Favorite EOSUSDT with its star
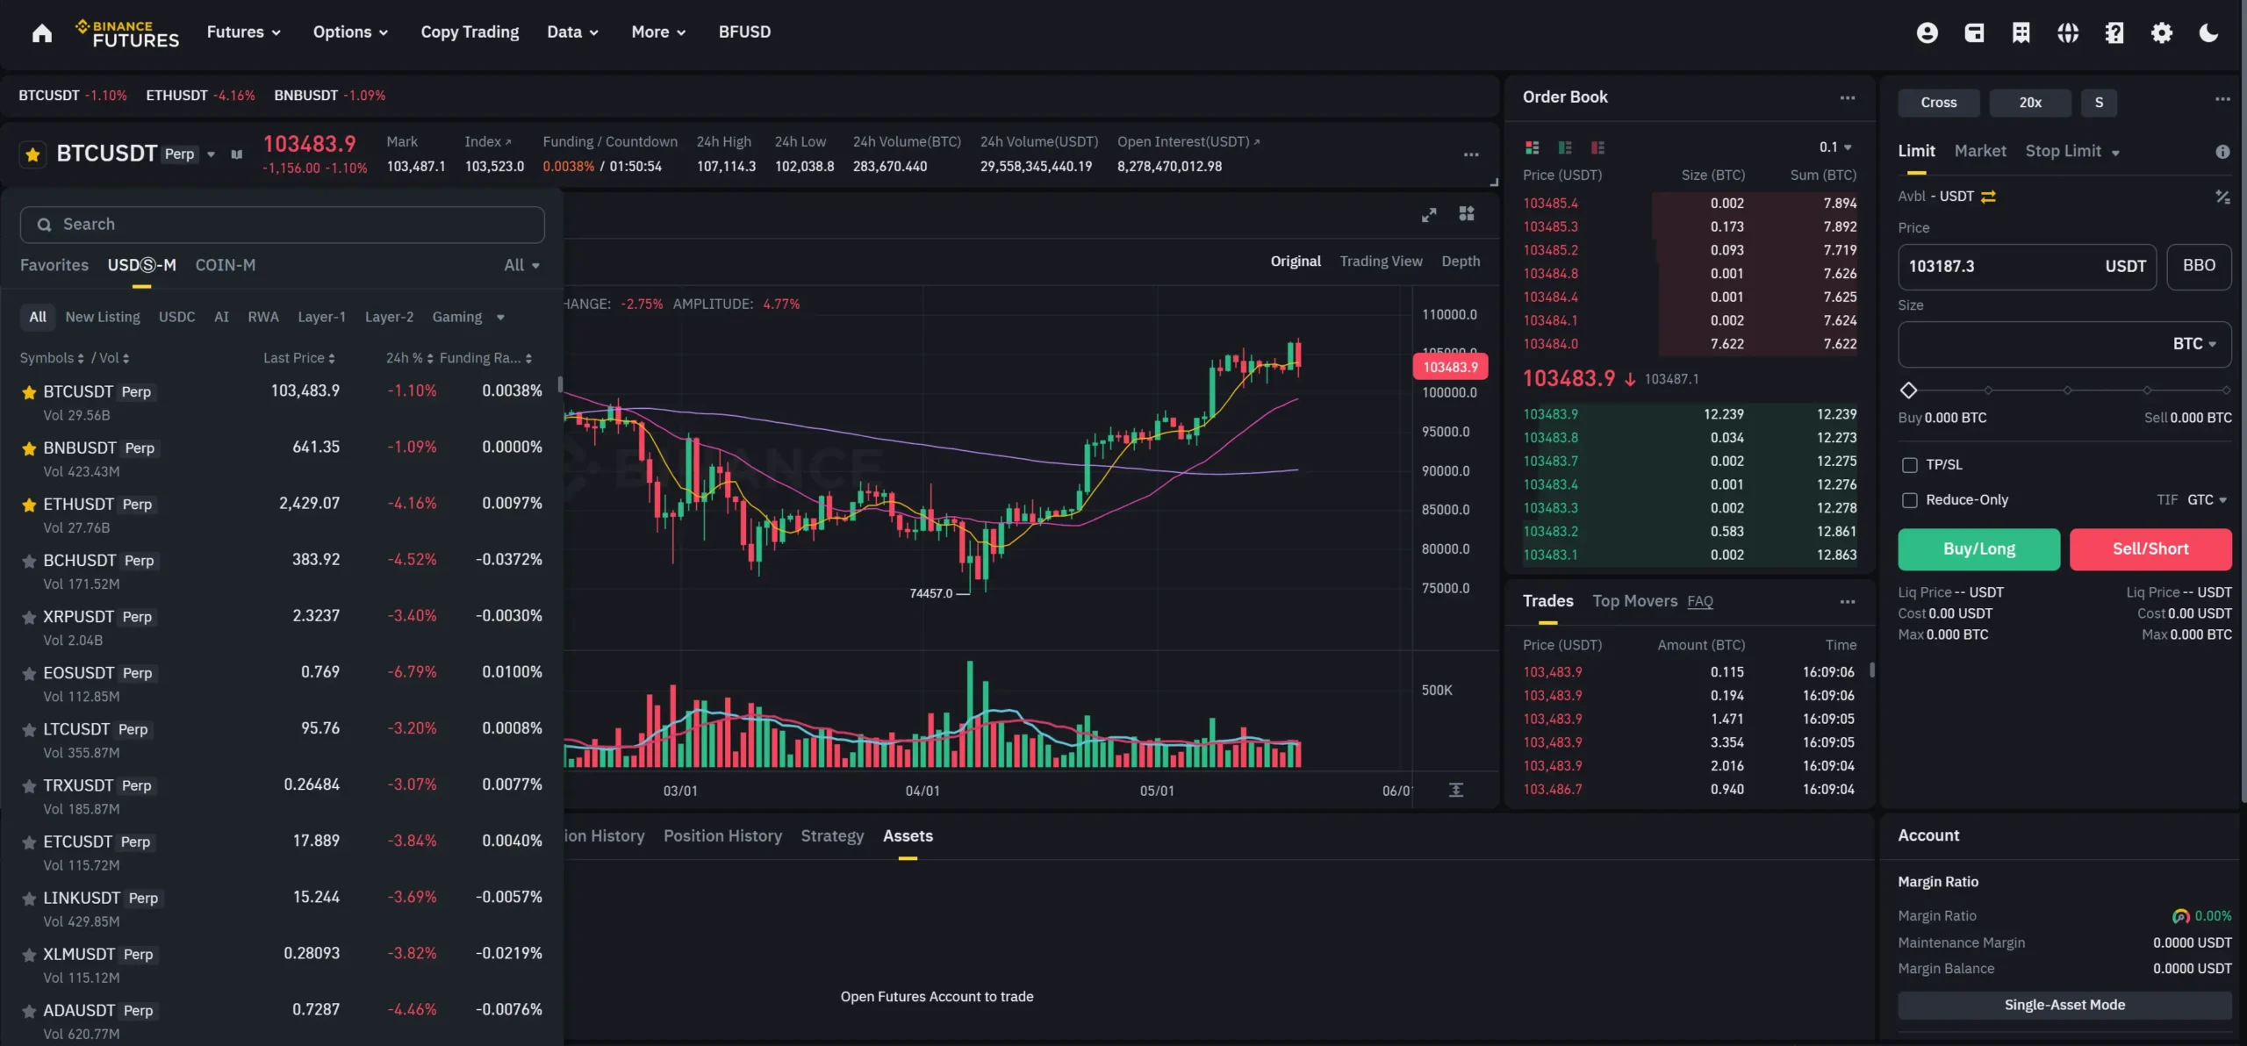Viewport: 2247px width, 1046px height. [x=29, y=673]
